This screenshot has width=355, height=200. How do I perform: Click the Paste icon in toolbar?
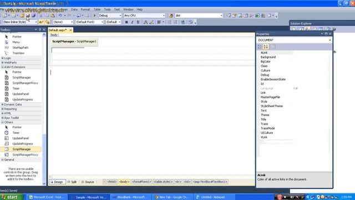53,16
